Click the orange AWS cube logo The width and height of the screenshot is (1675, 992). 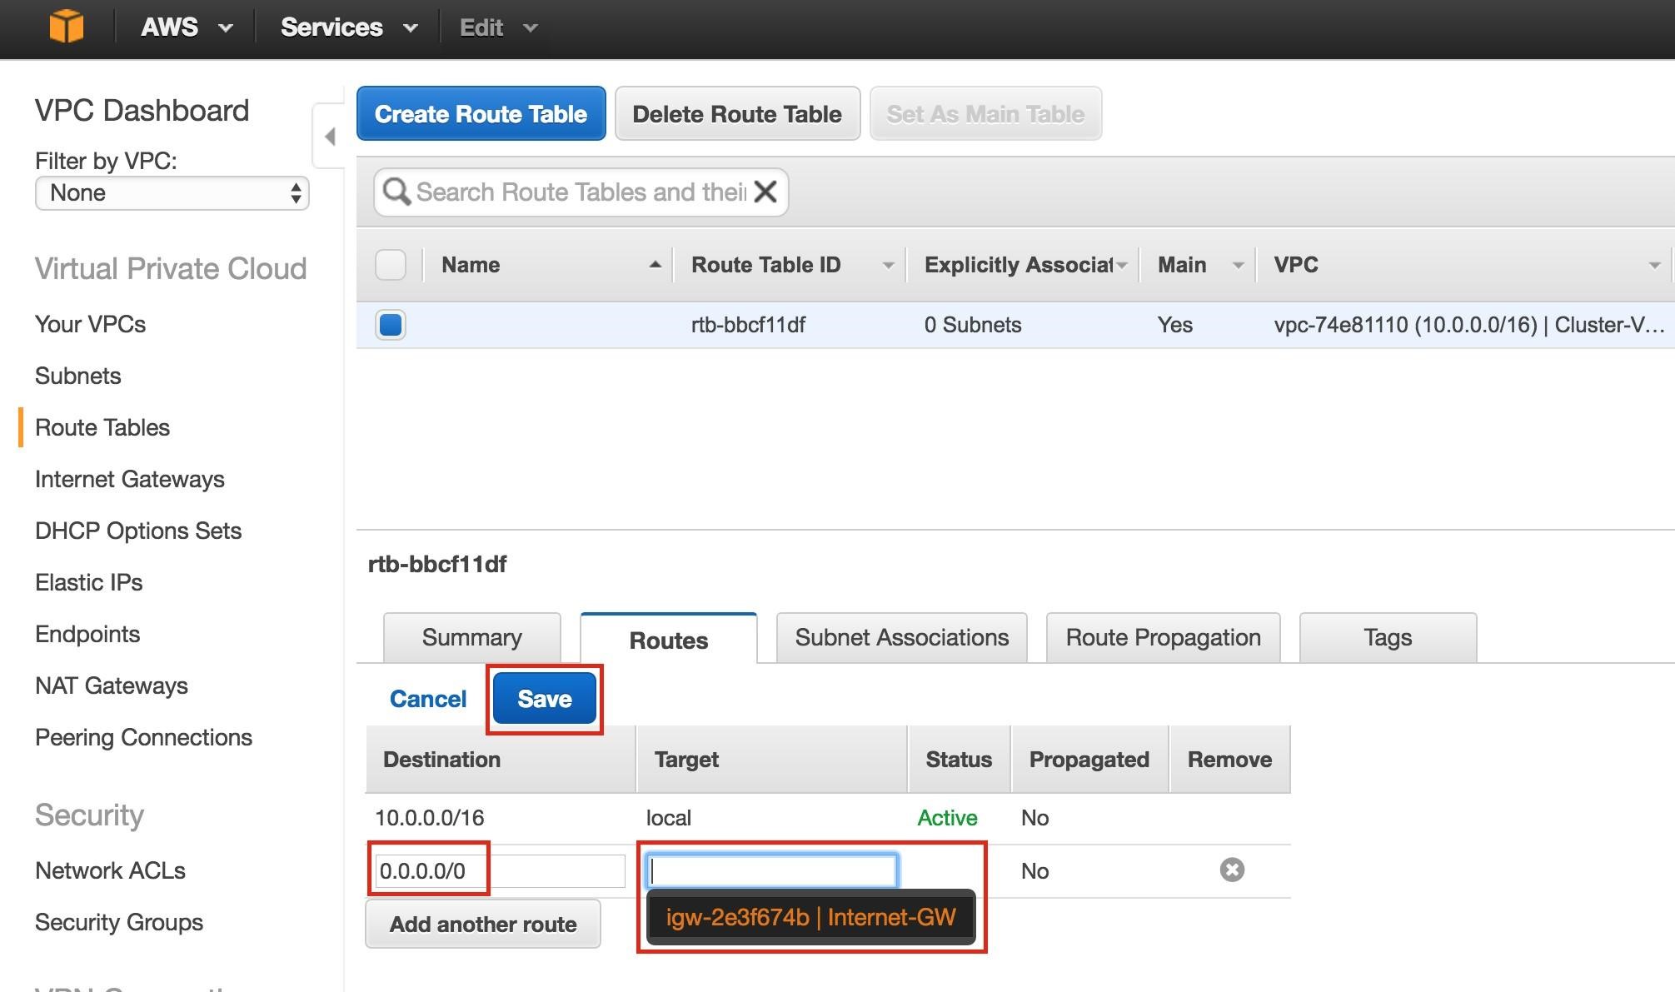click(66, 27)
